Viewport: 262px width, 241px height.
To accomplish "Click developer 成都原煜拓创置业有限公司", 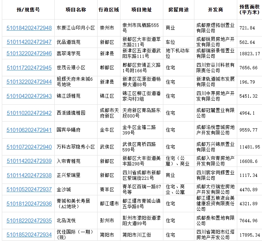I will point(215,28).
